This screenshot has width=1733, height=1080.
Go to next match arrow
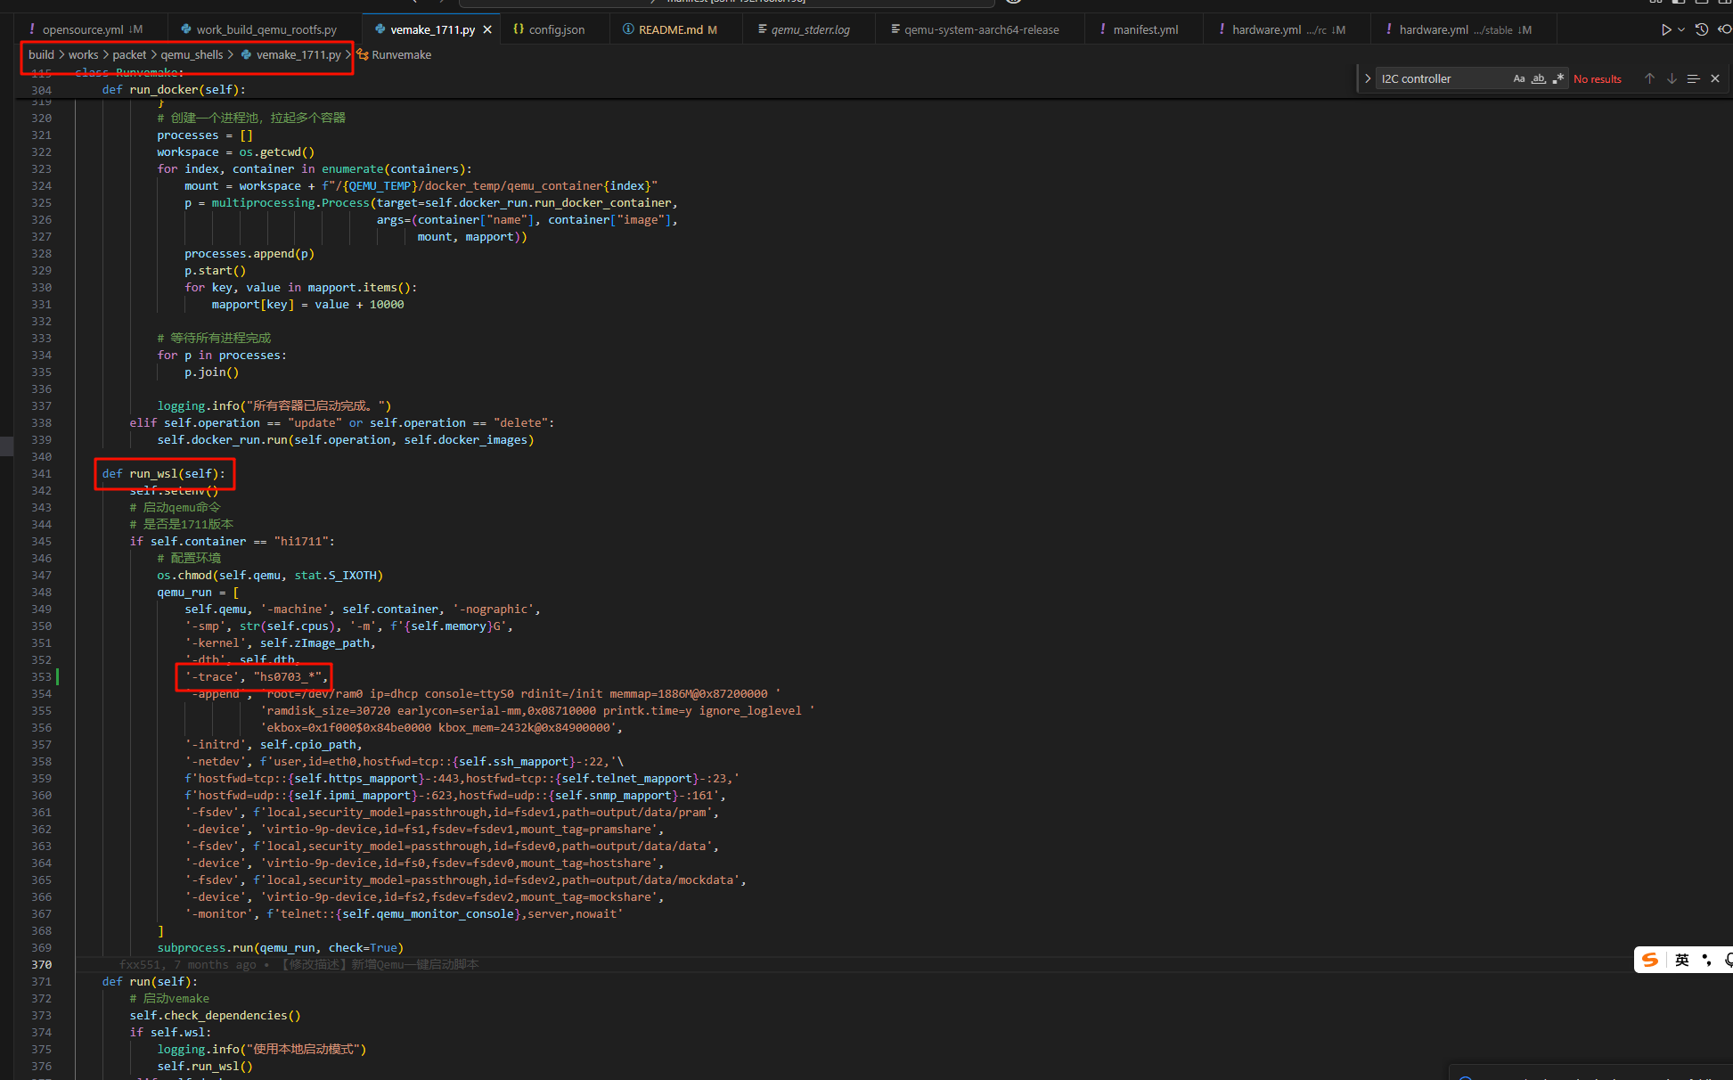tap(1672, 78)
